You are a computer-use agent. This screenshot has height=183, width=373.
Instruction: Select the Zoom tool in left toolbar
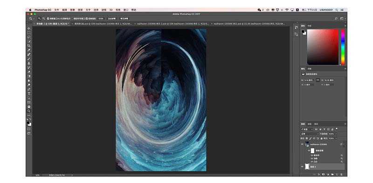click(29, 111)
